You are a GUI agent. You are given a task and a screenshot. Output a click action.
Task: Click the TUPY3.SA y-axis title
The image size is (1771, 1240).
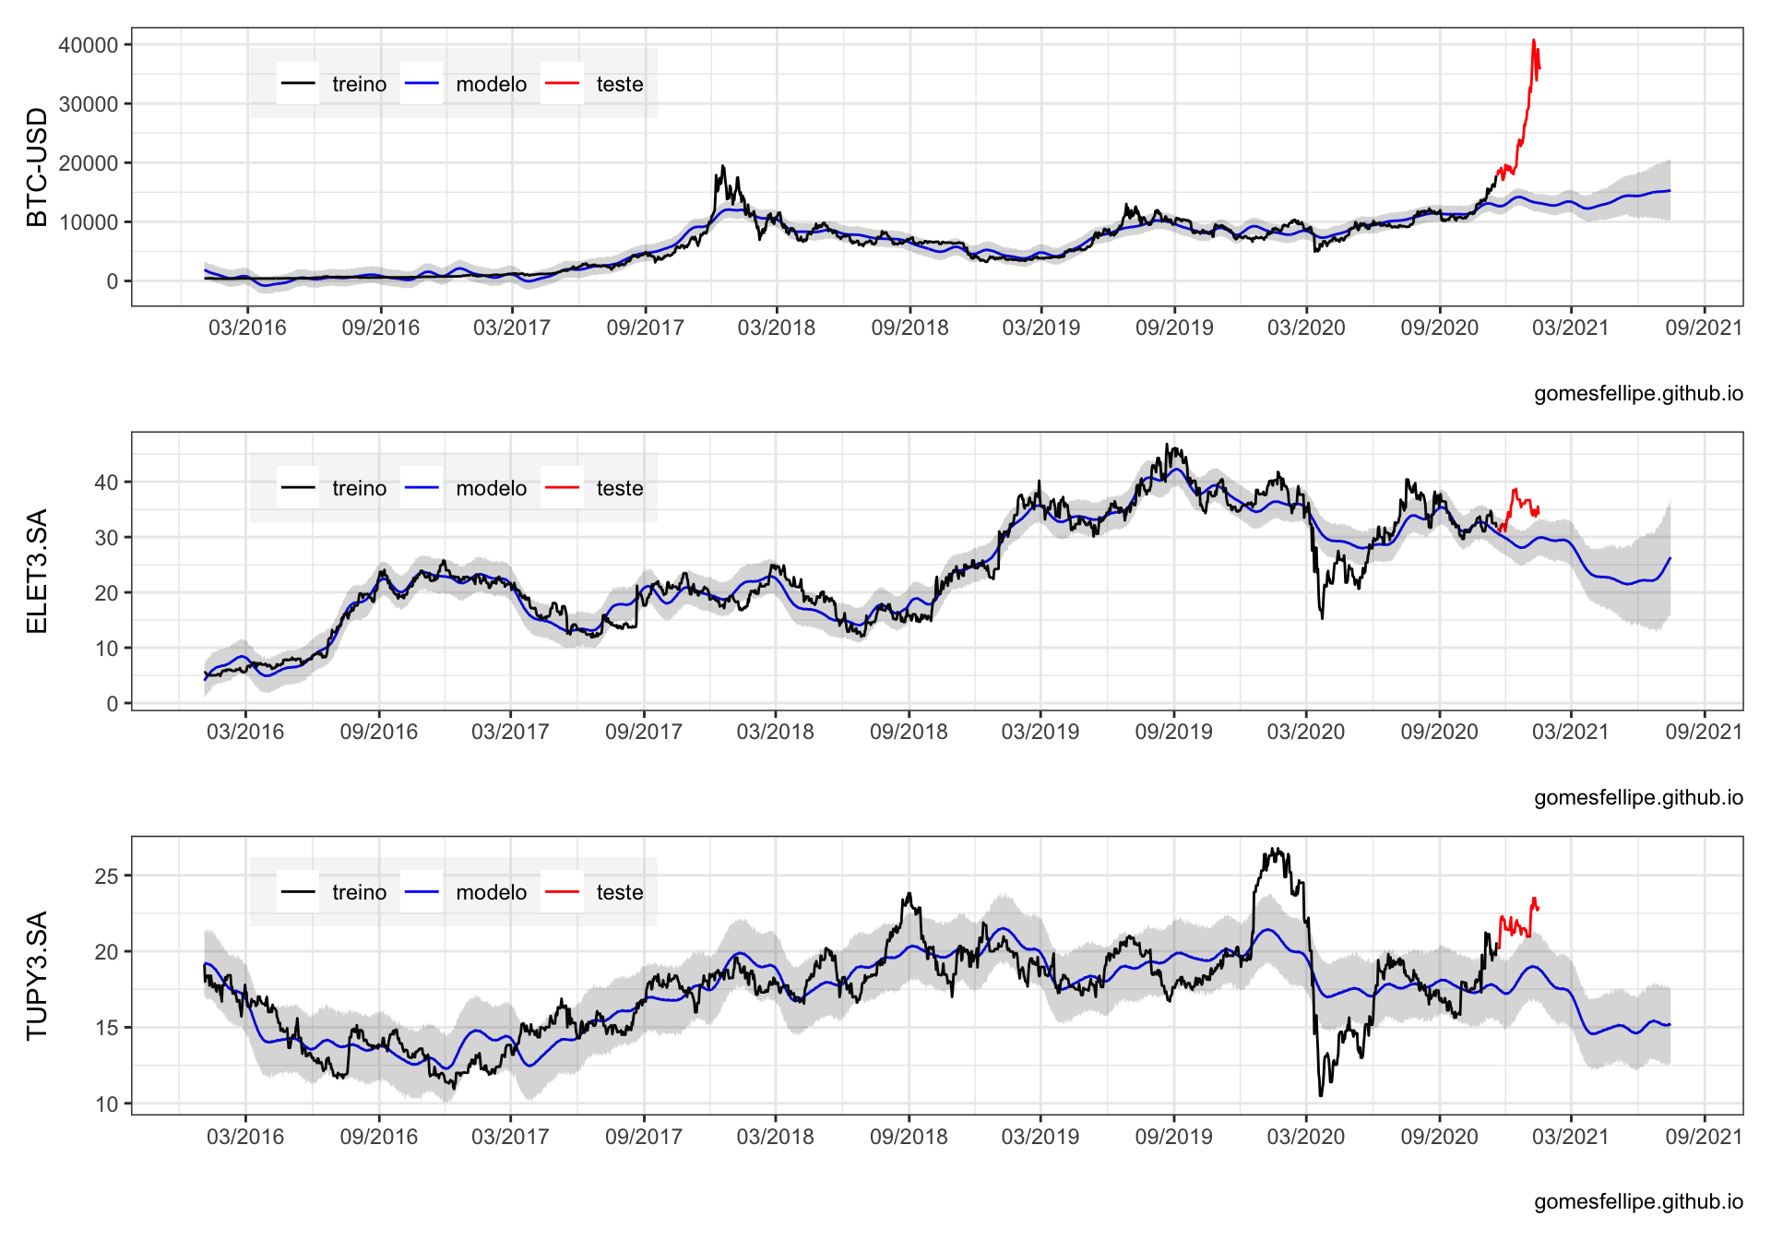37,975
